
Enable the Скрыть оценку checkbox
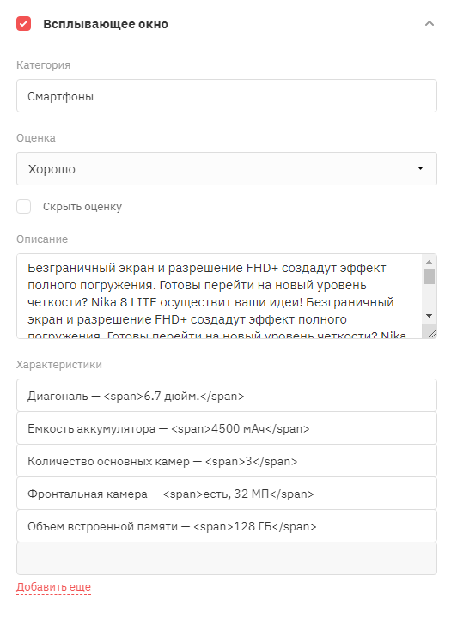click(x=24, y=207)
